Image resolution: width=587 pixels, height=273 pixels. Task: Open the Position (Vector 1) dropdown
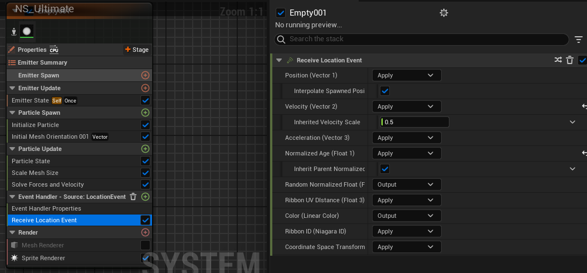tap(406, 75)
